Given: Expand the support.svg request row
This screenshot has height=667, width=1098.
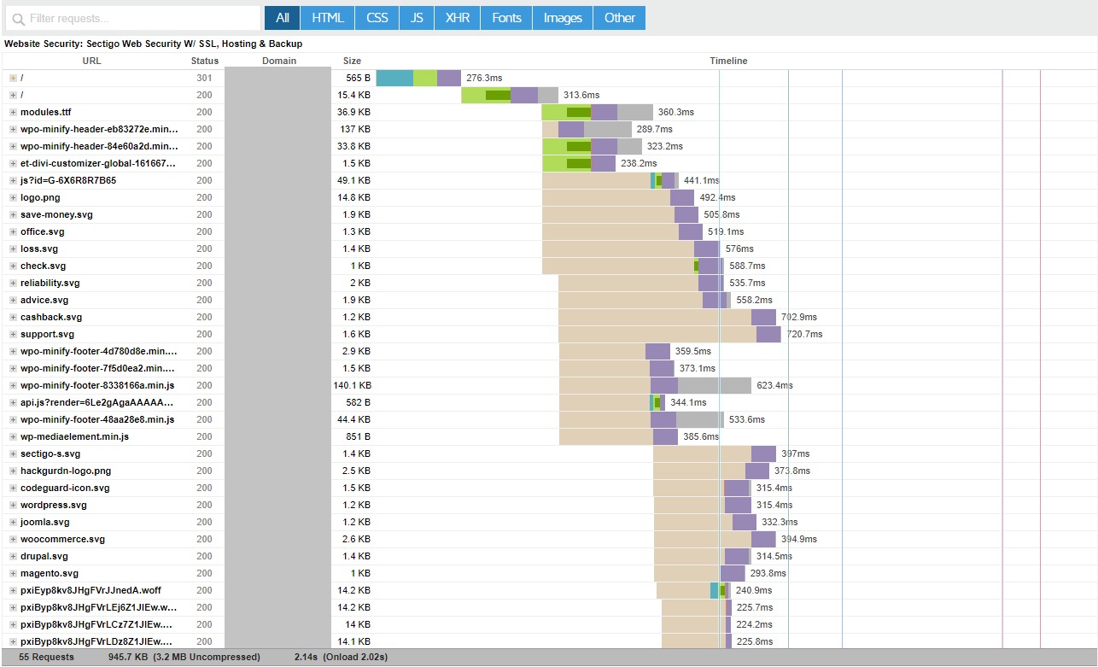Looking at the screenshot, I should (x=13, y=334).
